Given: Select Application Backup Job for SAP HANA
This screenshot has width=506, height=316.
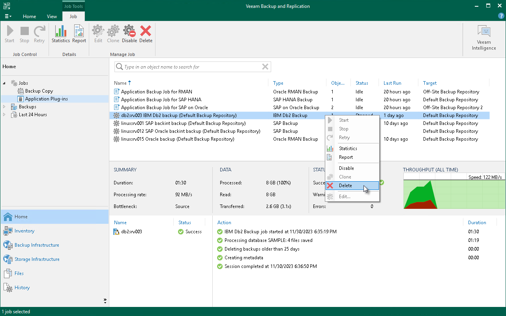Looking at the screenshot, I should (299, 100).
